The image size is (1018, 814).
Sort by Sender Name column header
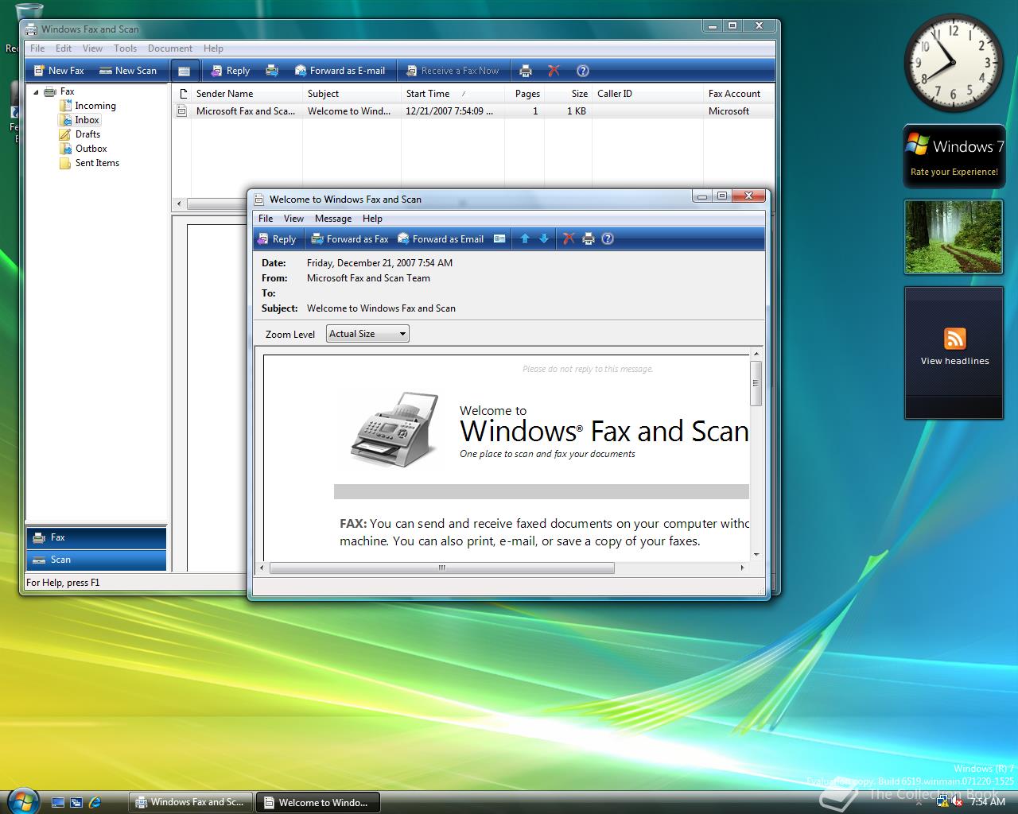pos(247,94)
